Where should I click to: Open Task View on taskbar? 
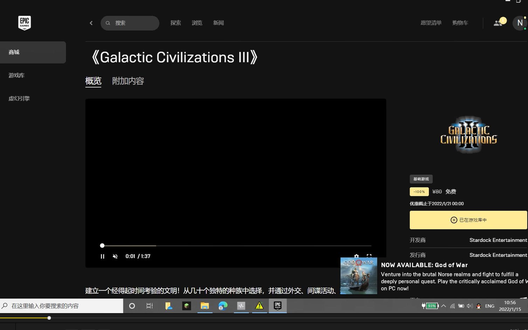click(x=150, y=306)
